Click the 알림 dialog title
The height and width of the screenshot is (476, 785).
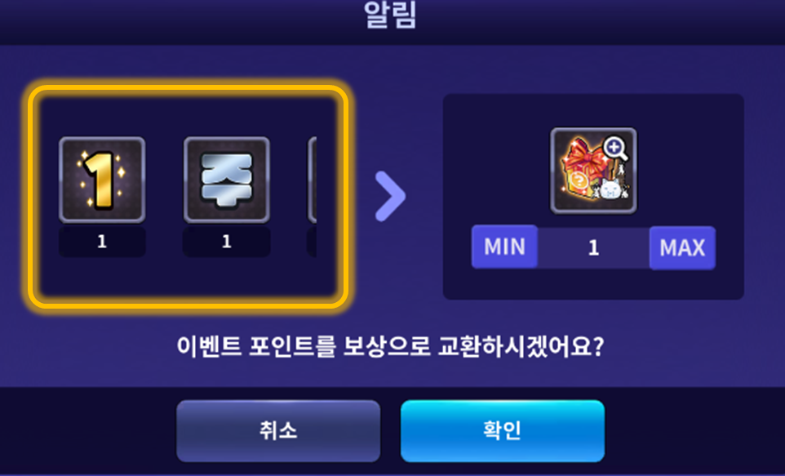tap(390, 15)
